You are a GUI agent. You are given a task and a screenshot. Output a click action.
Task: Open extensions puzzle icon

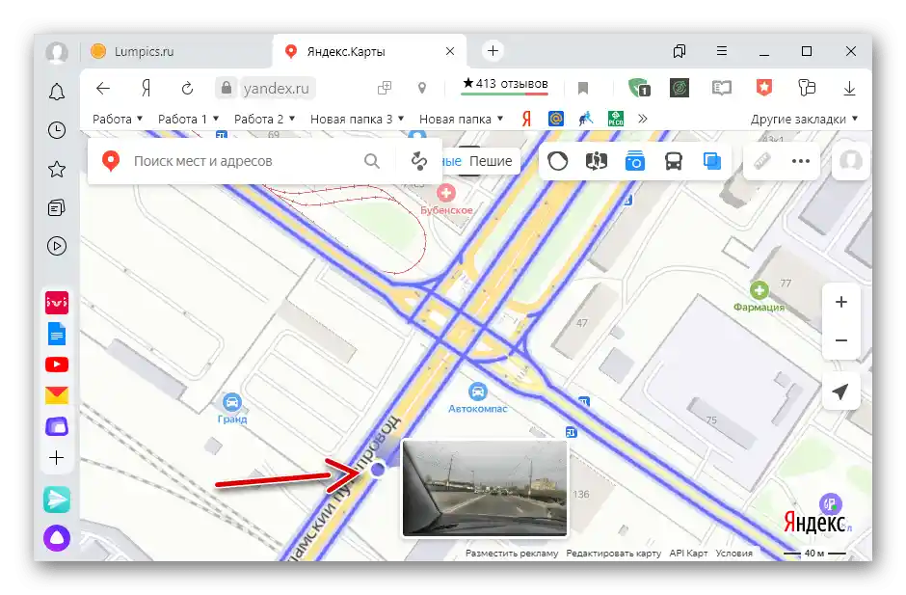coord(807,88)
